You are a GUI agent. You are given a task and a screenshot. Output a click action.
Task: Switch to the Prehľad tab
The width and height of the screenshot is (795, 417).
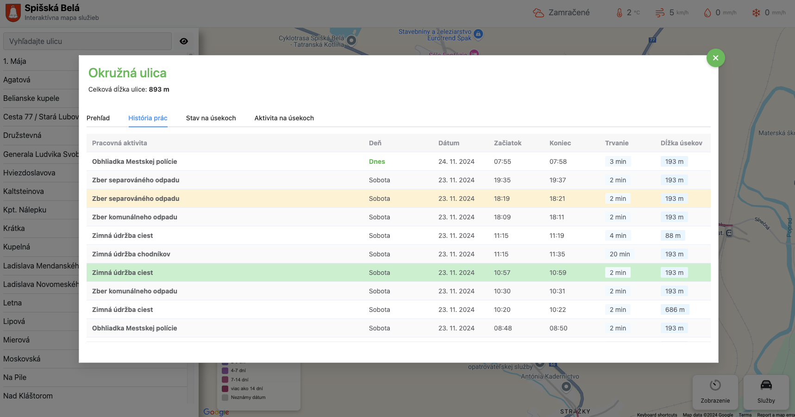[x=98, y=118]
